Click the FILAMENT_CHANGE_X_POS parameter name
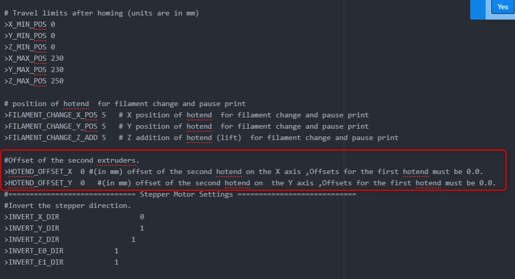Screen dimensions: 515x279 [x=53, y=115]
